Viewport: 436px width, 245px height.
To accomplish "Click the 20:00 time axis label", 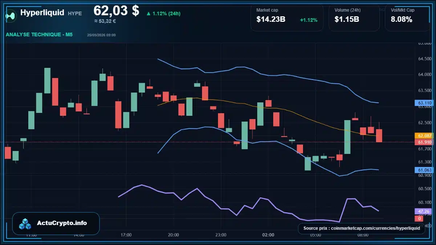I will (x=173, y=235).
